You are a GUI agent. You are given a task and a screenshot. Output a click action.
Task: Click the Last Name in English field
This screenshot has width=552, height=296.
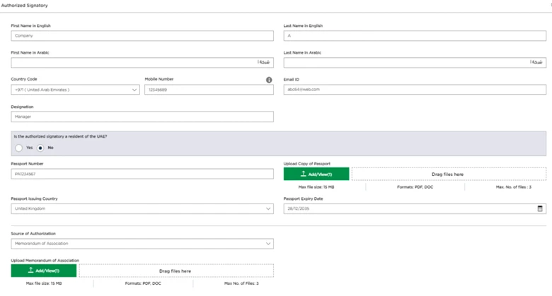click(x=414, y=35)
